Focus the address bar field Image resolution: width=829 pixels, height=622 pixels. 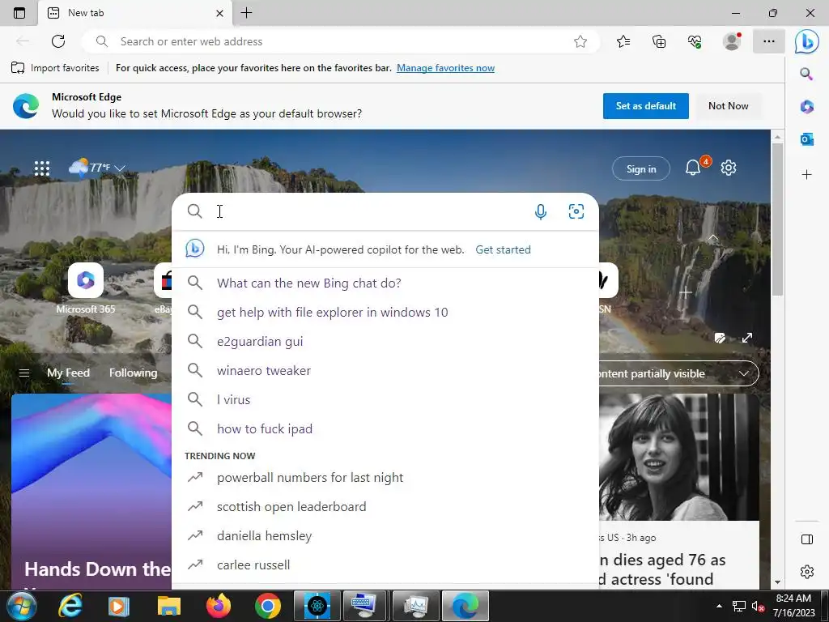pos(341,41)
